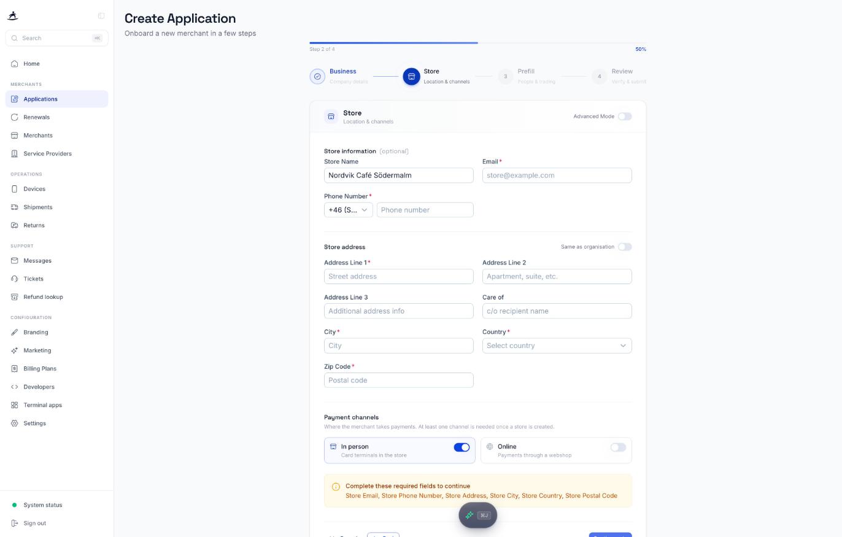Open the phone country code dropdown

349,210
